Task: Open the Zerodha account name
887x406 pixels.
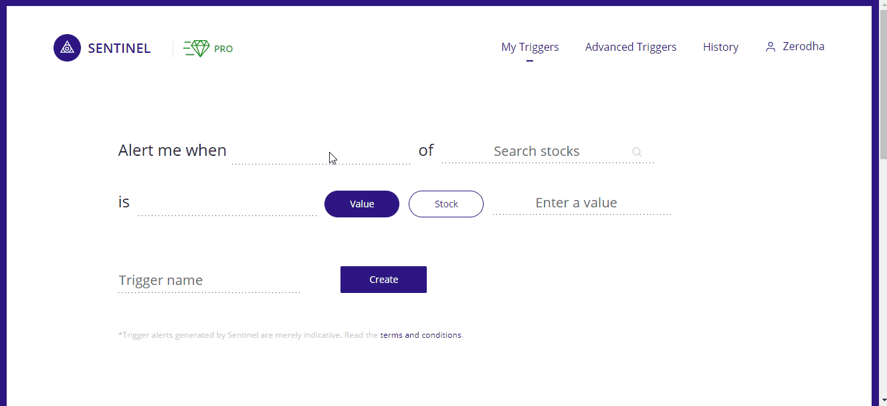Action: pos(803,47)
